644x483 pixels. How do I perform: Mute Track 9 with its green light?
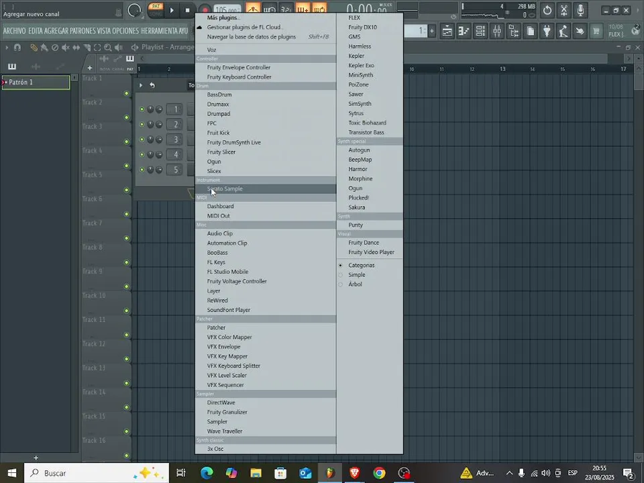point(127,286)
